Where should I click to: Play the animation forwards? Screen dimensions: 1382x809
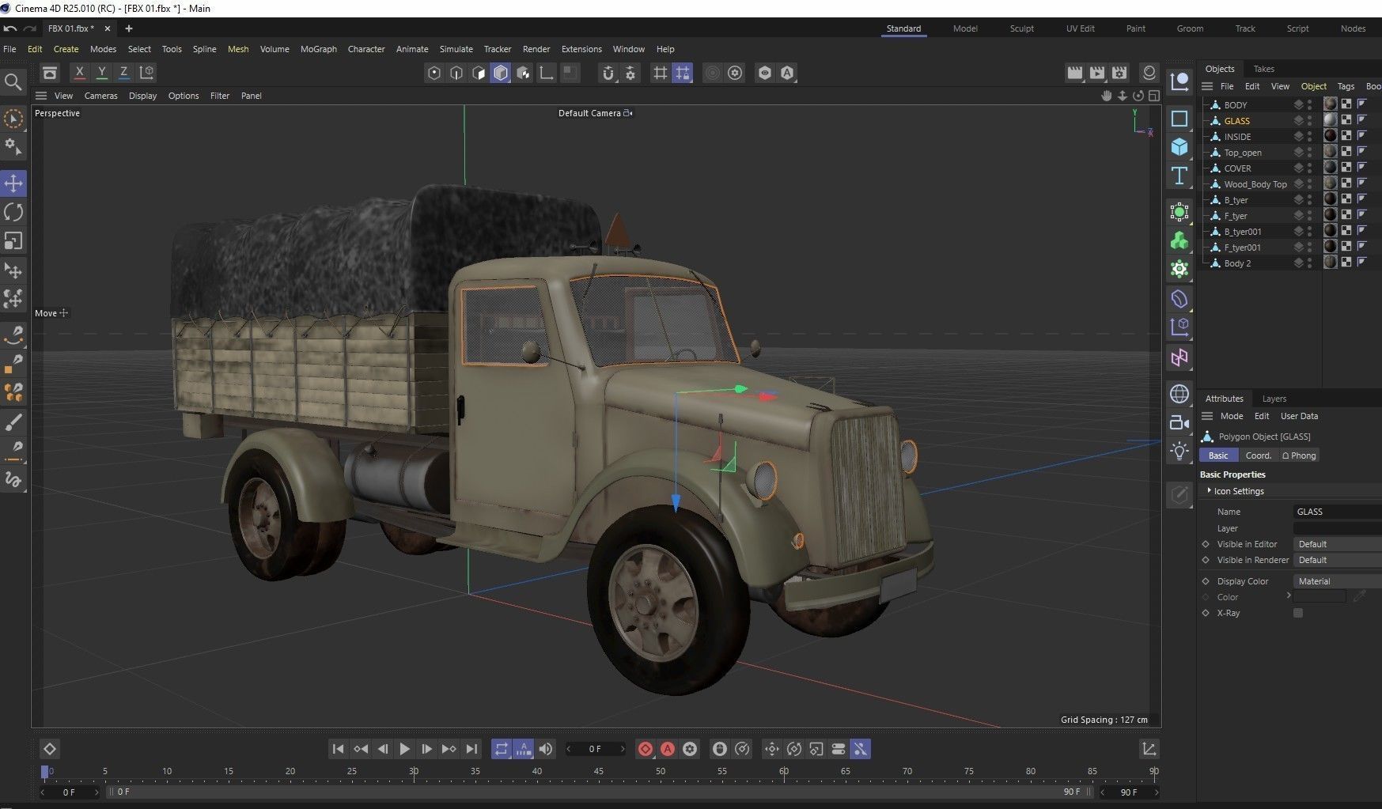tap(404, 749)
